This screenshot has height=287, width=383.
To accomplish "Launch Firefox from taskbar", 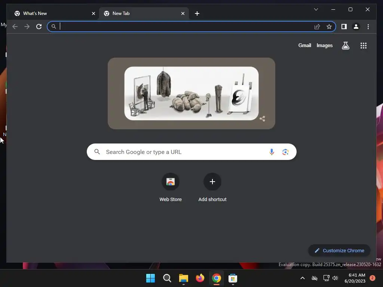I will (x=200, y=278).
